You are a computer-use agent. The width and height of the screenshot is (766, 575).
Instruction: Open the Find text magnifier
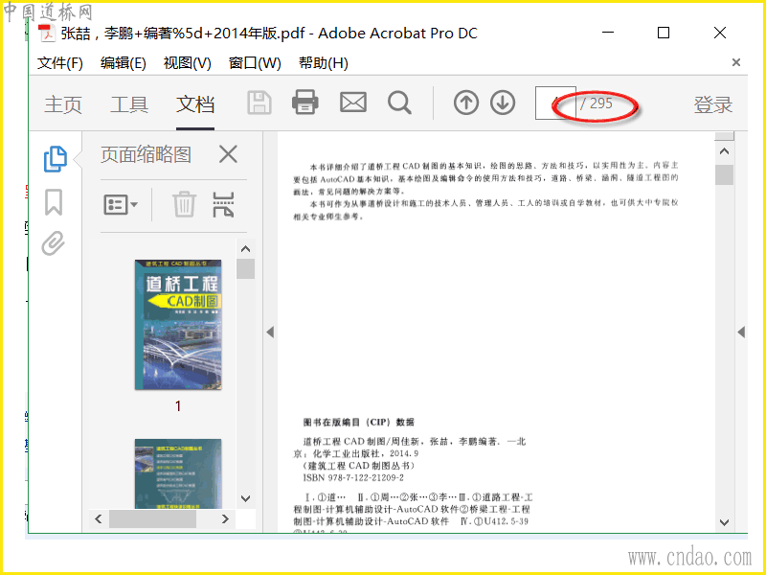(399, 103)
